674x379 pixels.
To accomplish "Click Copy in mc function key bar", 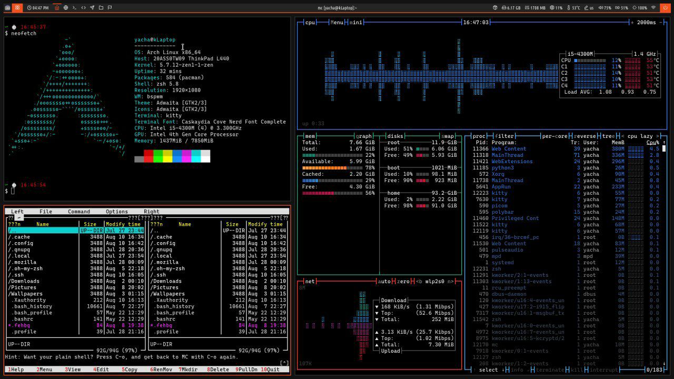I will (131, 370).
